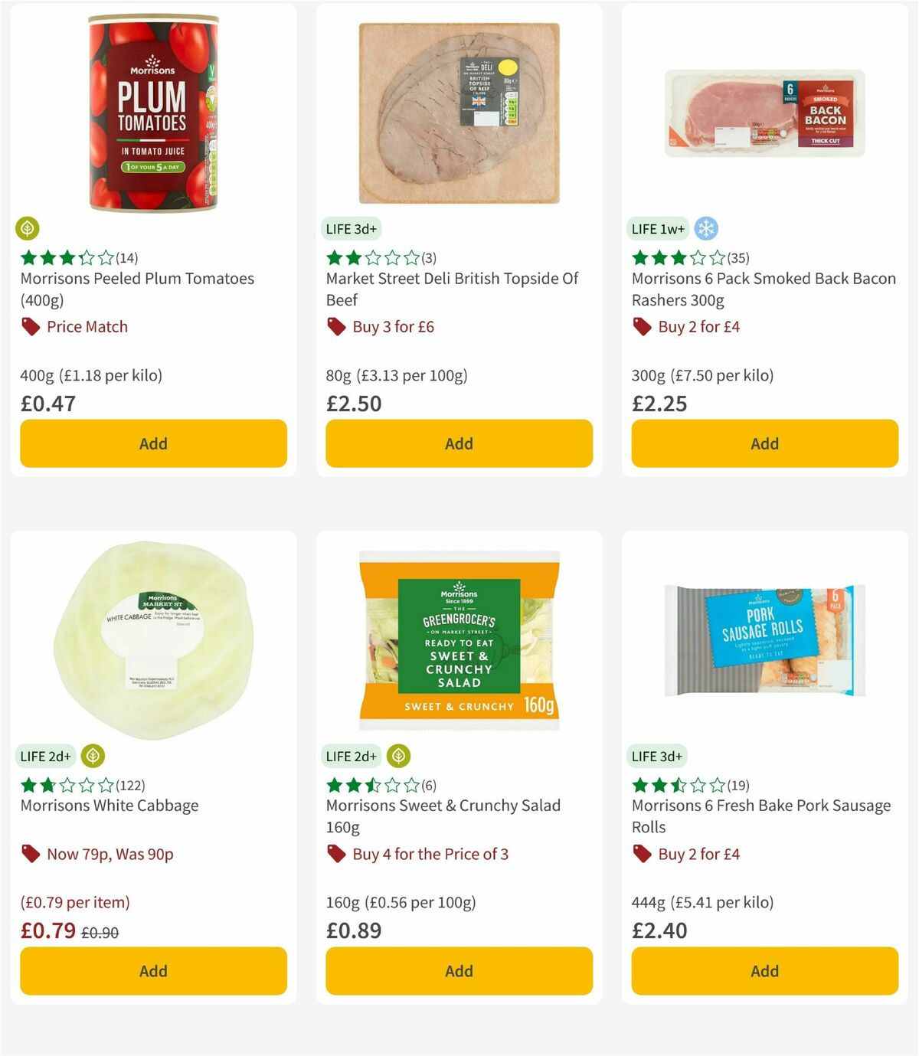Expand the LIFE 2d+ badge on the salad
Image resolution: width=919 pixels, height=1056 pixels.
point(351,756)
